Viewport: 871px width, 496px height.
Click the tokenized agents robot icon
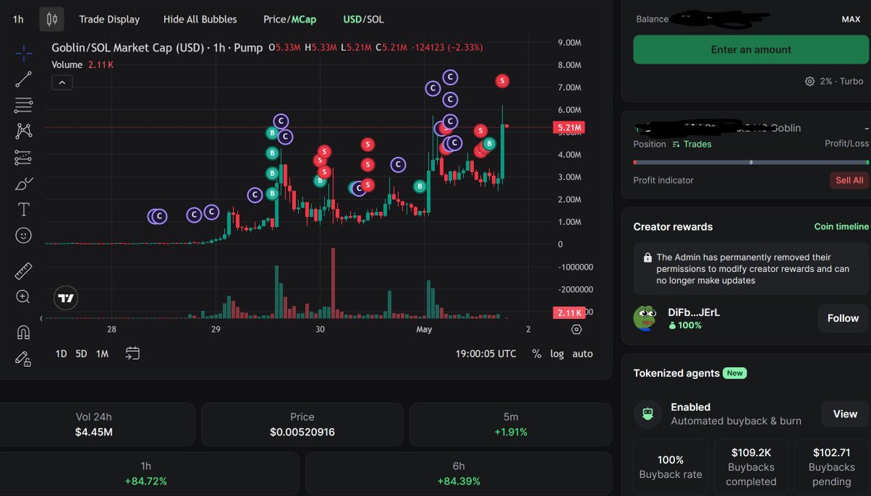(648, 413)
